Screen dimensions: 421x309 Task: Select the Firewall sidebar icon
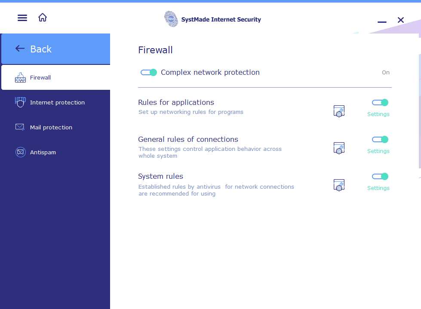point(20,77)
